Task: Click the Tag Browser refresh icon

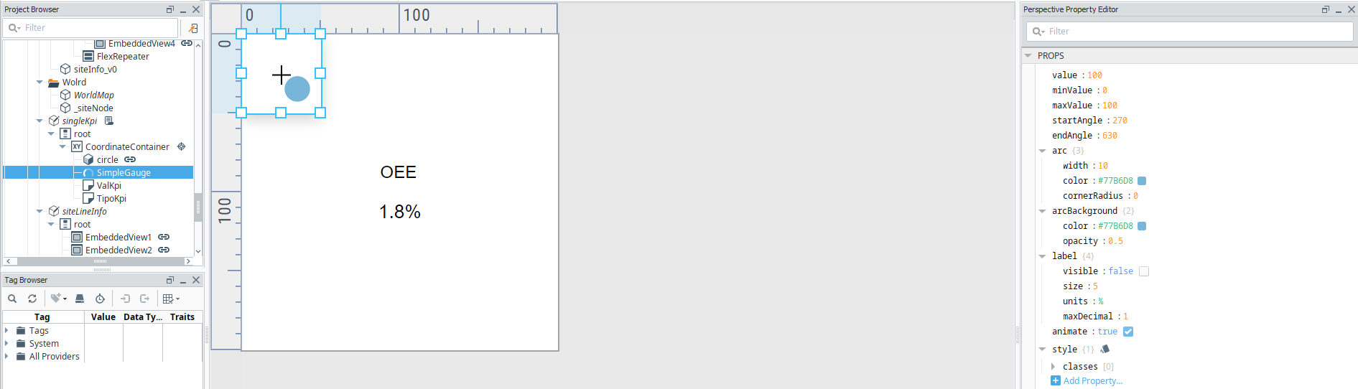Action: pyautogui.click(x=32, y=299)
